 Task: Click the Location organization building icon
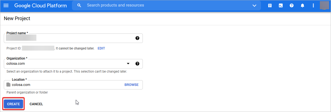tap(8, 85)
